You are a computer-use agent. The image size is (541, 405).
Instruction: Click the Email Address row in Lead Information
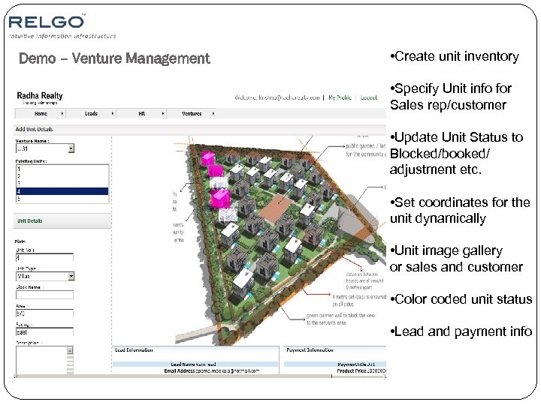tap(195, 371)
